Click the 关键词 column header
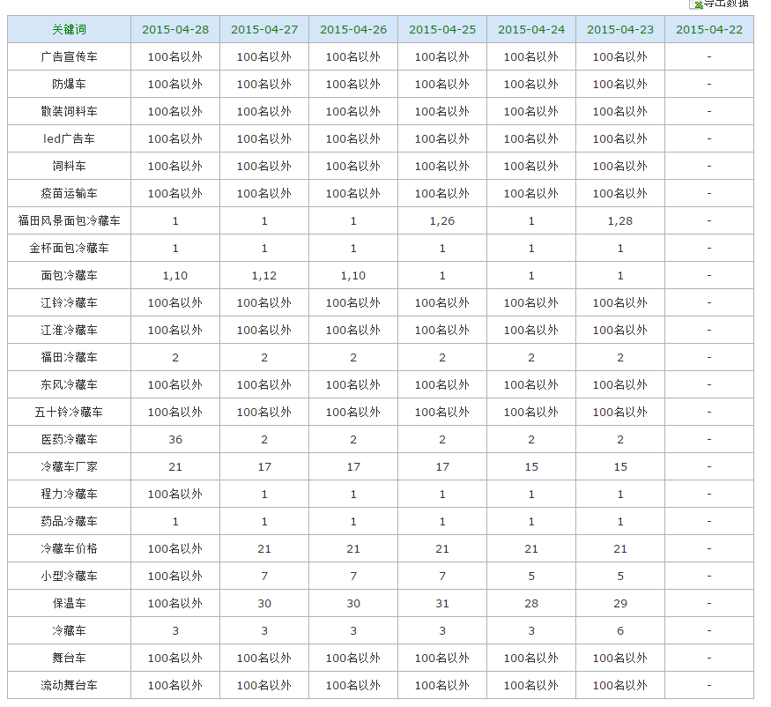 coord(70,29)
